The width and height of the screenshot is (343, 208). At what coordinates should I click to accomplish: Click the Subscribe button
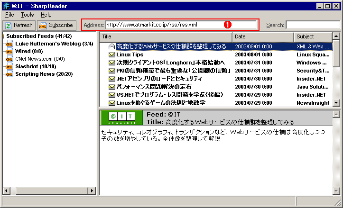[56, 25]
